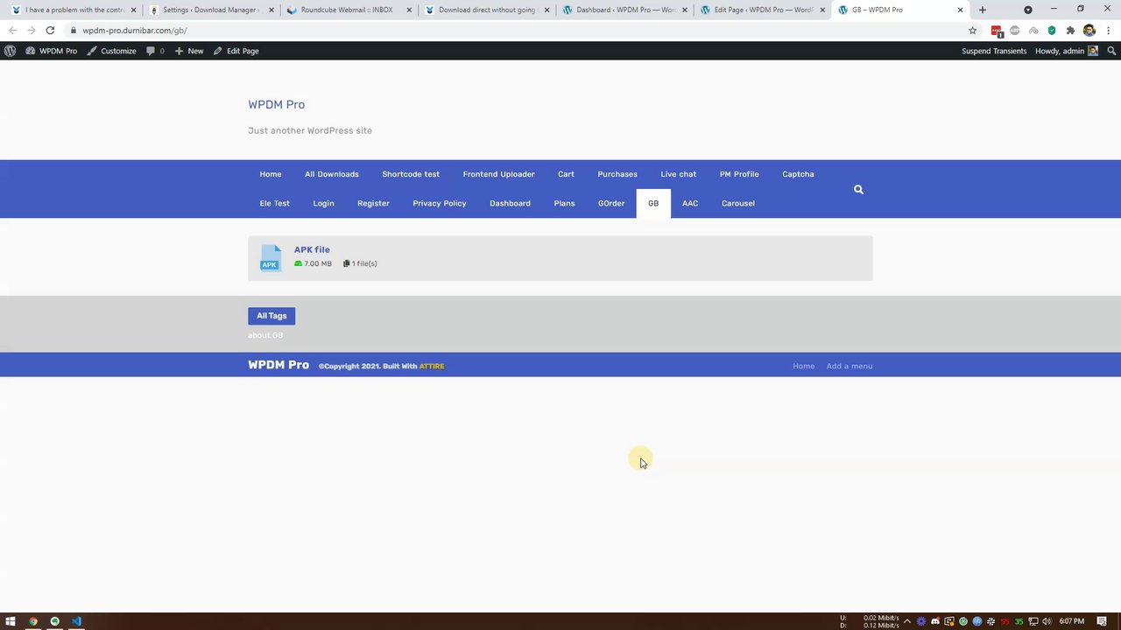
Task: Open the Howdy, admin account menu
Action: click(x=1066, y=51)
